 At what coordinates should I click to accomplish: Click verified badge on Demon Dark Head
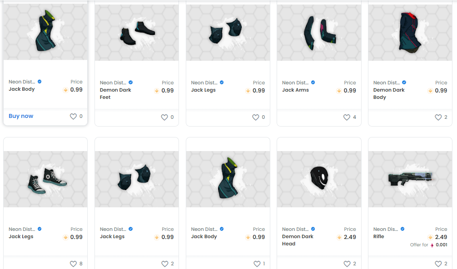(x=313, y=229)
